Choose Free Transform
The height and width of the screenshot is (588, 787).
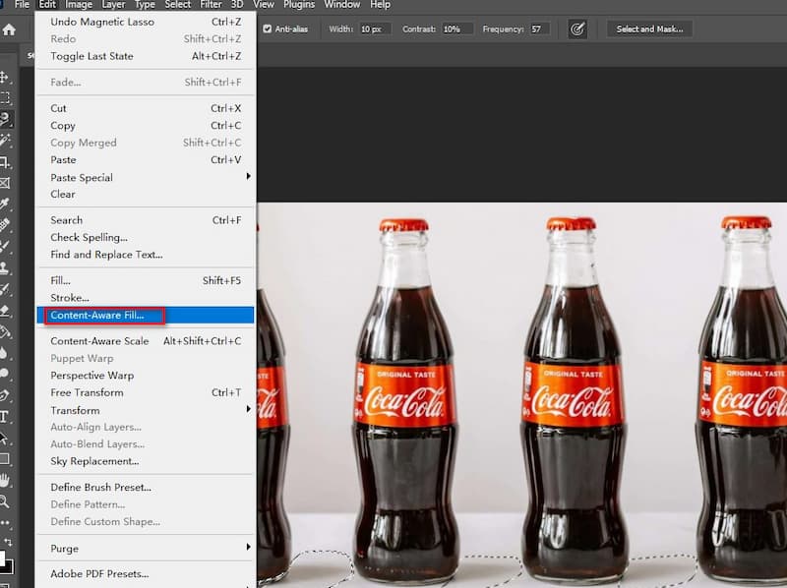click(x=146, y=392)
